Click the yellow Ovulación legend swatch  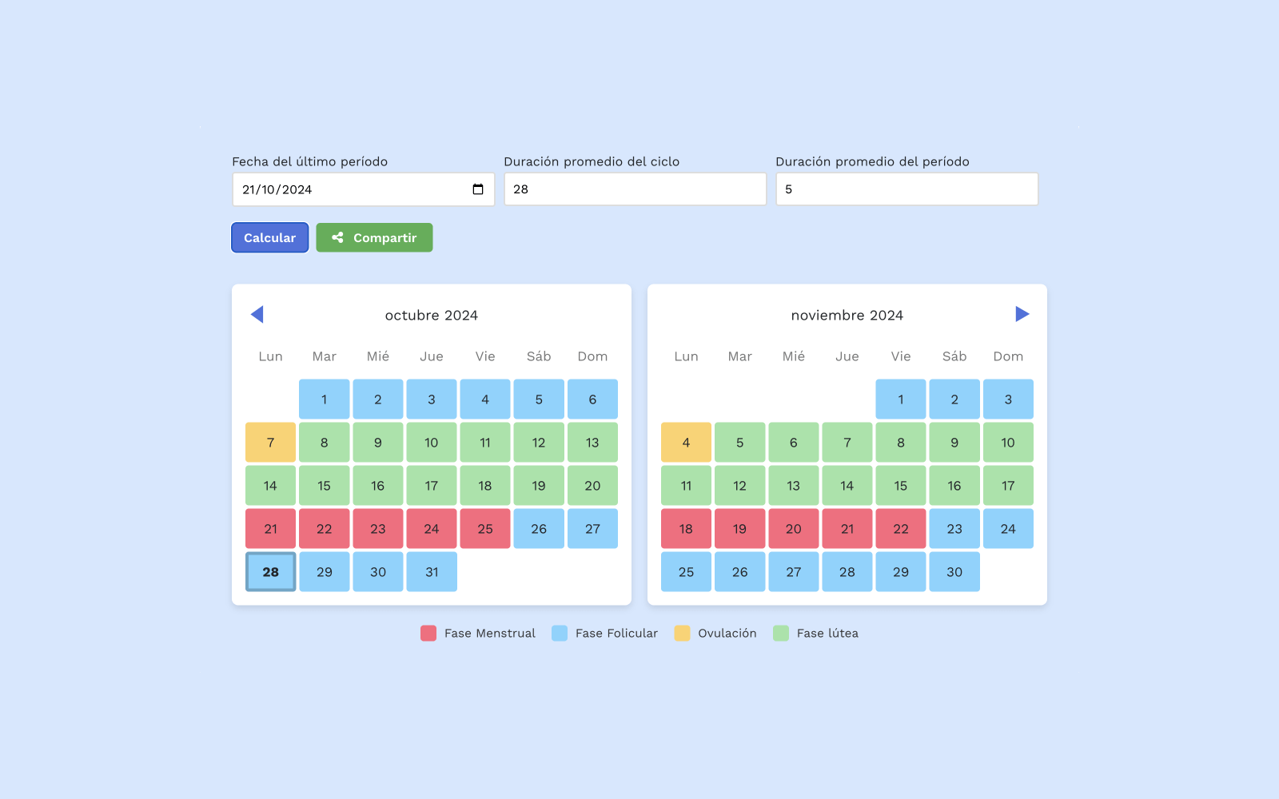pos(682,634)
